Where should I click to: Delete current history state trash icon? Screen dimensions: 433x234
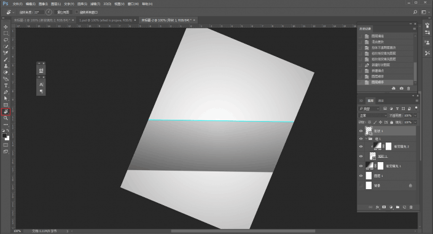coord(408,88)
